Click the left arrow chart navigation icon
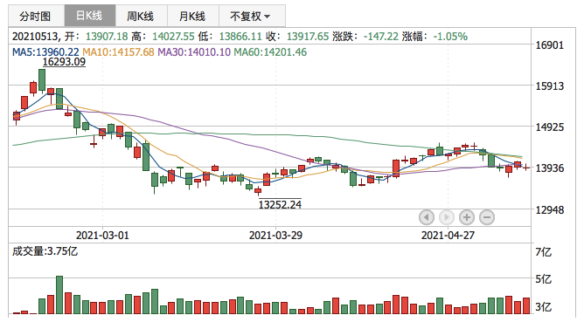Image resolution: width=584 pixels, height=322 pixels. [x=426, y=216]
